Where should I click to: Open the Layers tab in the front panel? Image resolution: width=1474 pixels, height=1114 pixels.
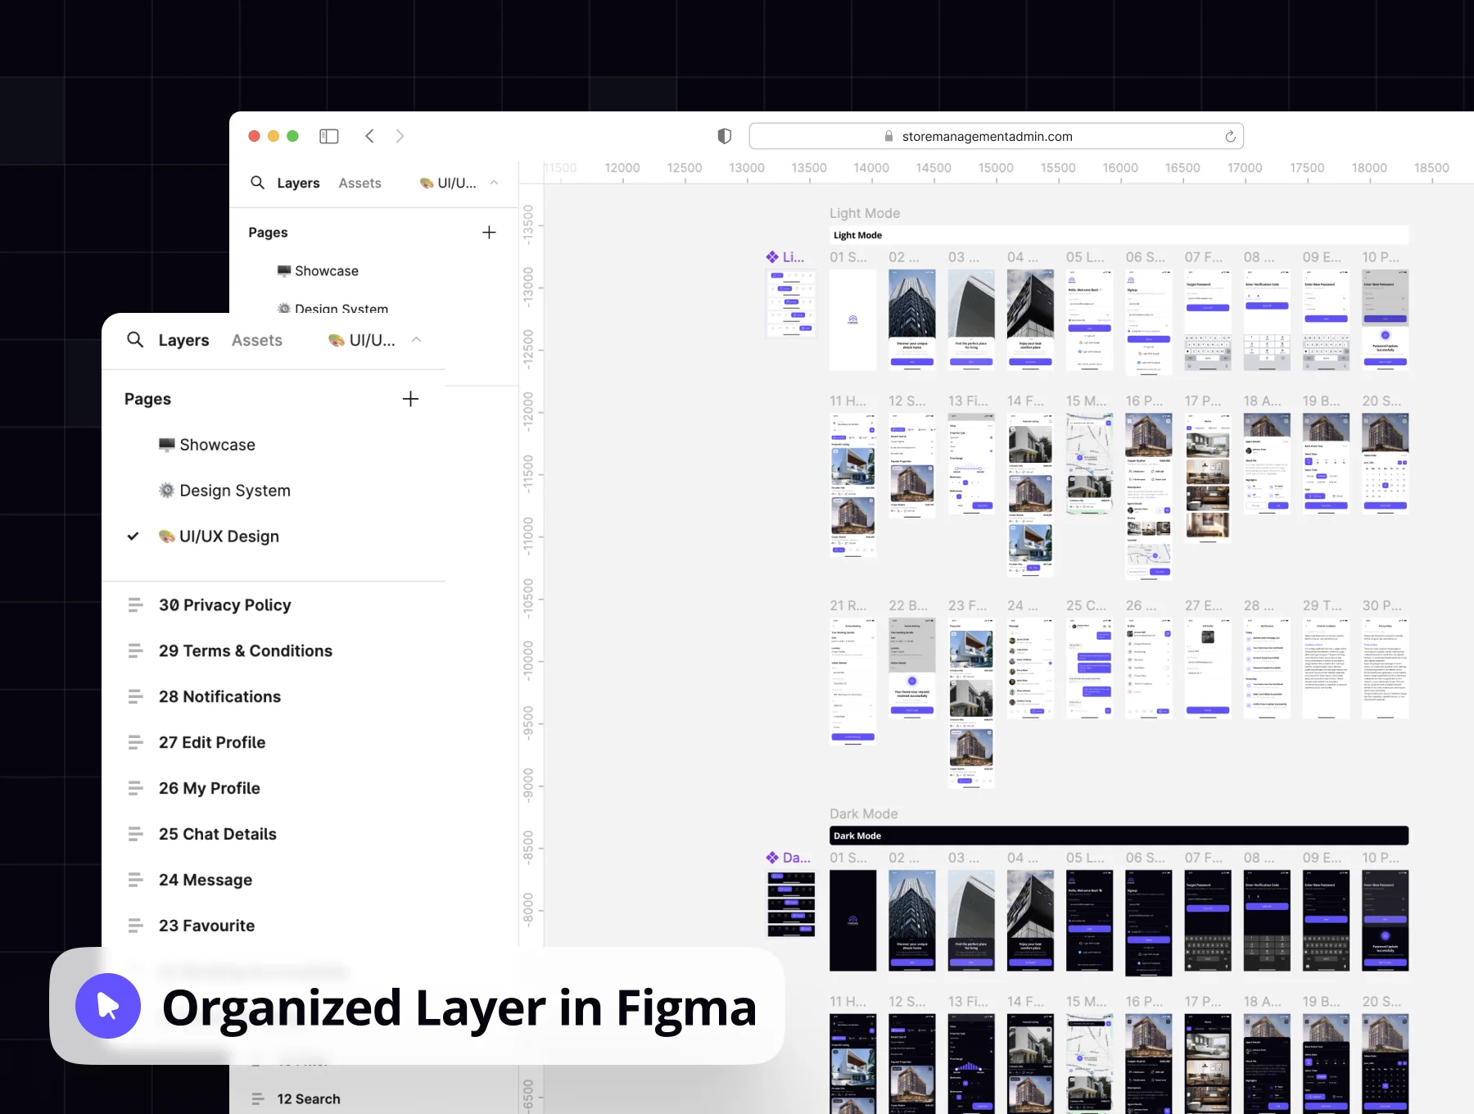coord(183,340)
